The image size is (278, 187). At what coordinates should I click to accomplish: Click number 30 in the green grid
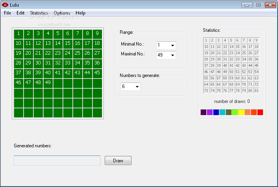pyautogui.click(x=38, y=64)
